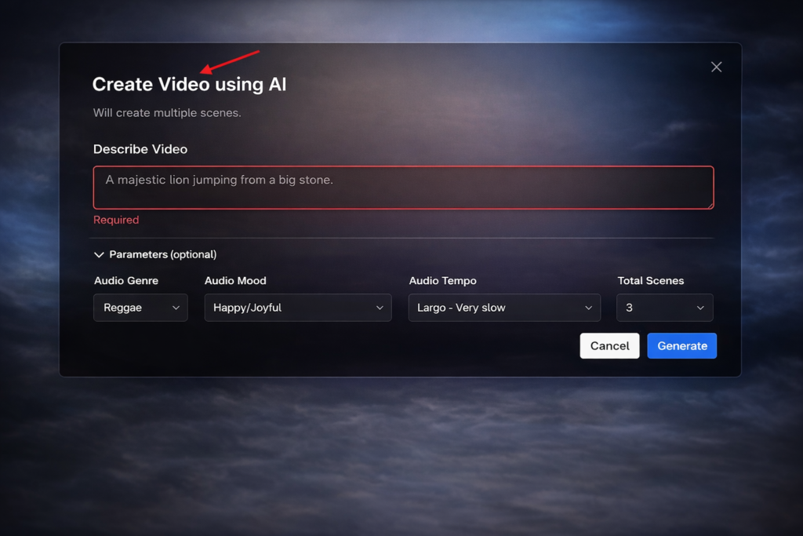
Task: Open the Audio Genre dropdown showing Reggae
Action: 140,308
